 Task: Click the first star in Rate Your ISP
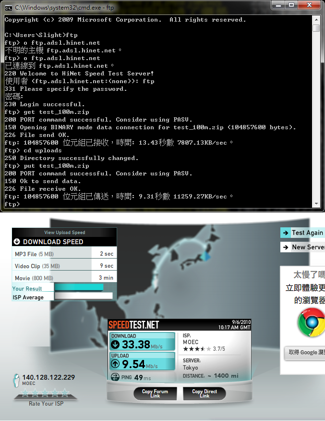(25, 393)
